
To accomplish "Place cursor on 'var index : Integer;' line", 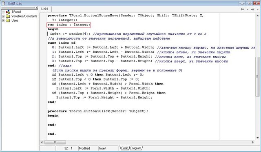I will (69, 25).
